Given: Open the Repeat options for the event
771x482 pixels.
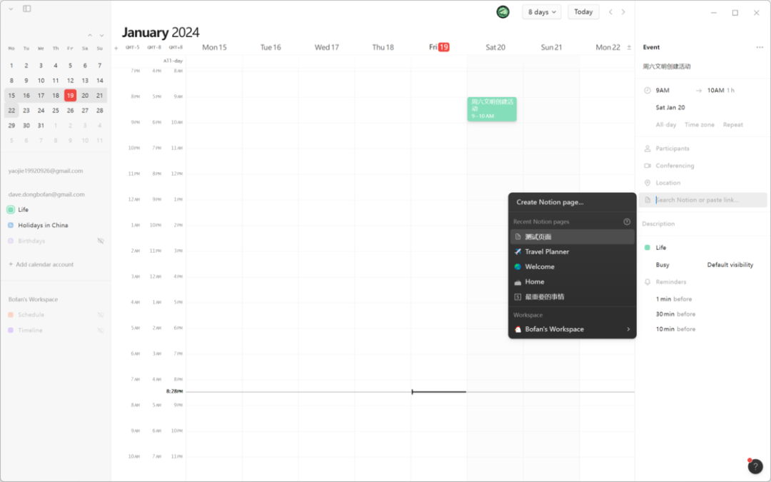Looking at the screenshot, I should click(x=732, y=125).
